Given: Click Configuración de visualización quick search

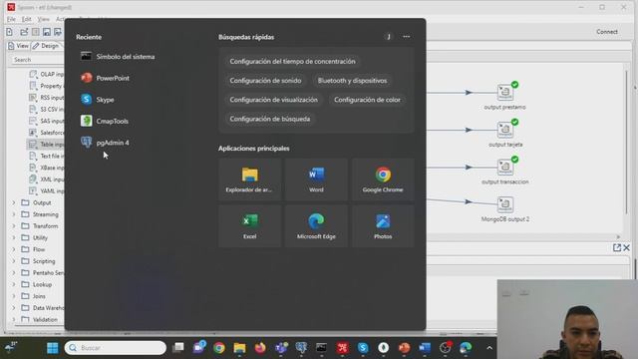Looking at the screenshot, I should click(x=273, y=100).
